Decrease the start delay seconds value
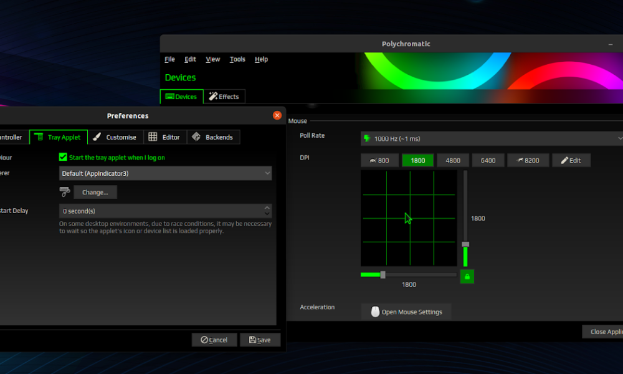This screenshot has width=623, height=374. pos(267,214)
